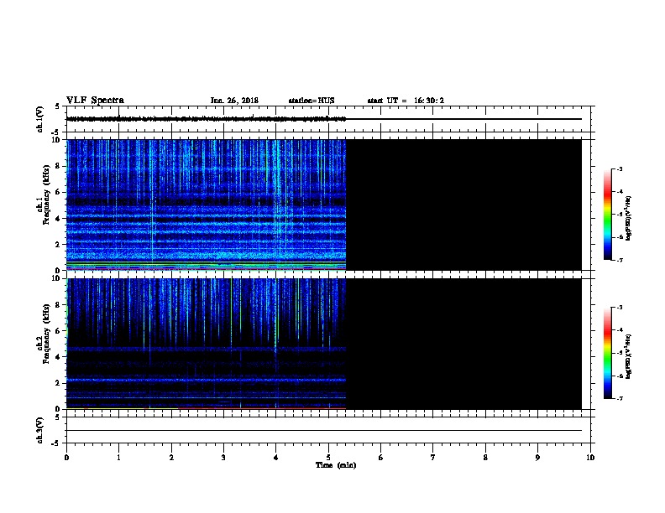
Task: Click the date "Jan. 26, 2018"
Action: point(234,101)
